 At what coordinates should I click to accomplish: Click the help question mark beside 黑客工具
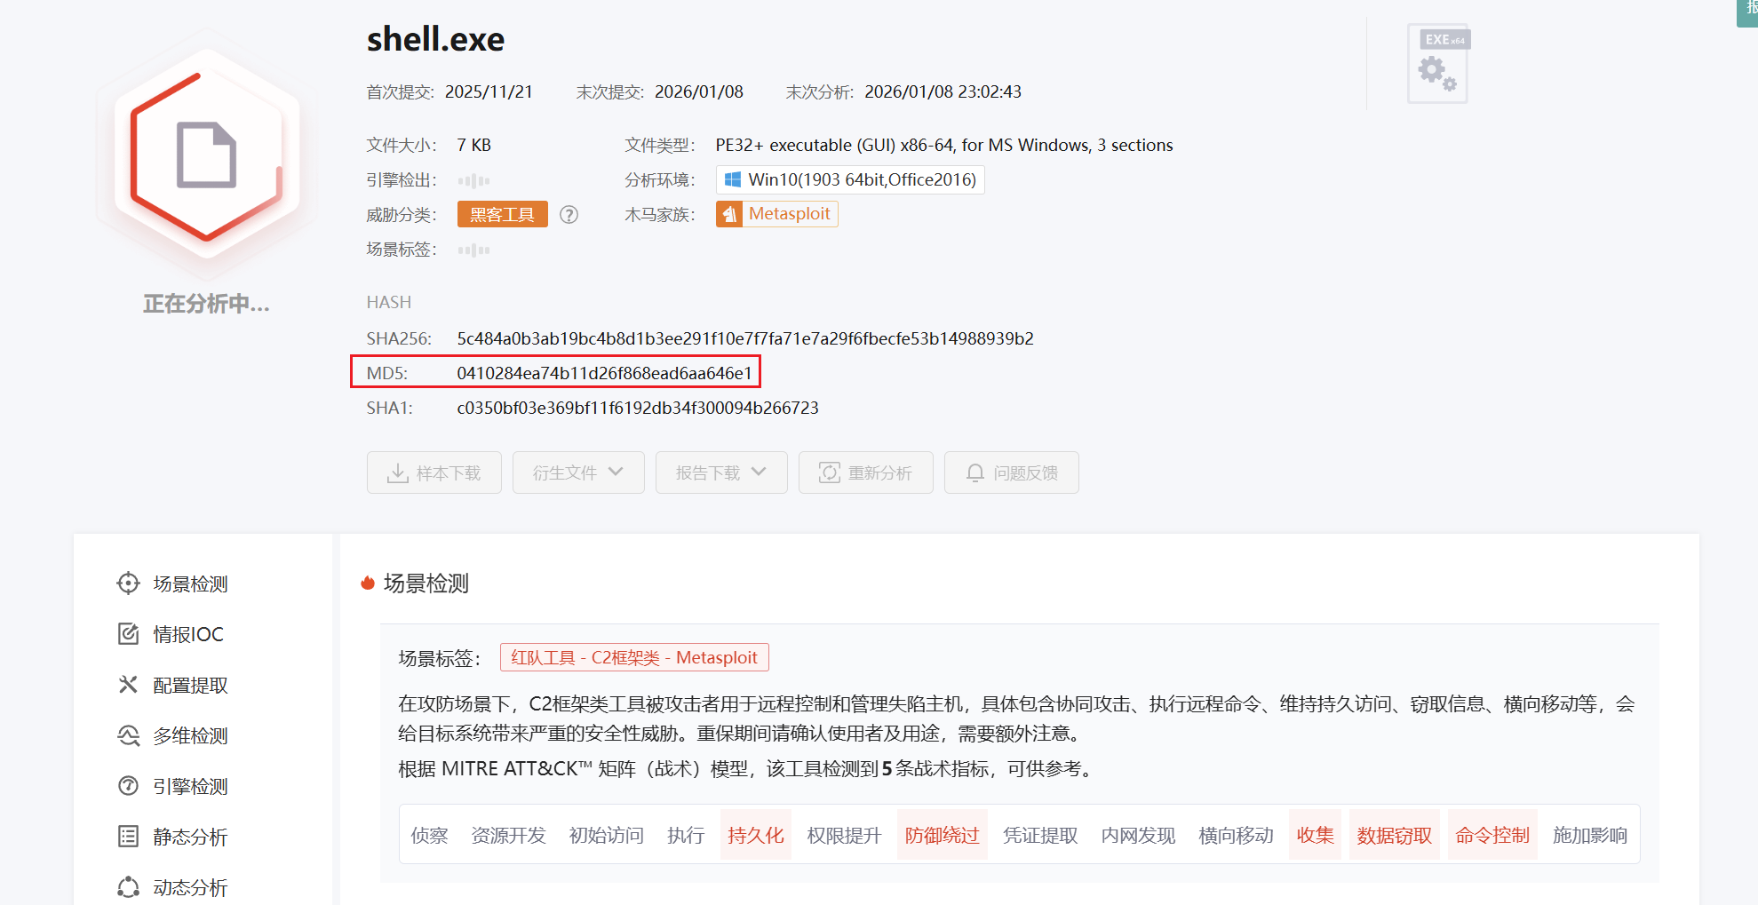(x=569, y=215)
